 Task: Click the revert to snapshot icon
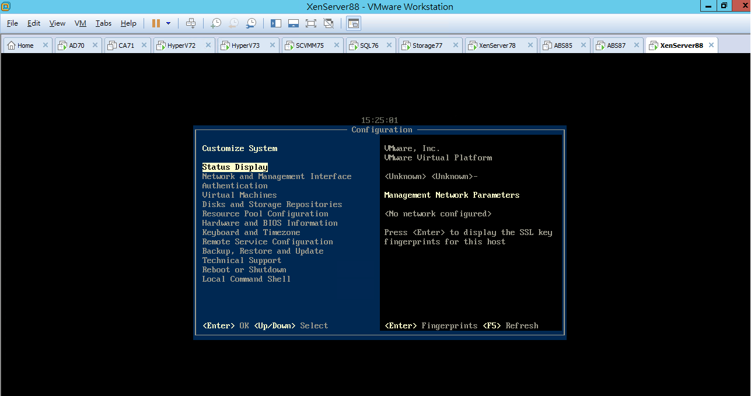click(x=233, y=23)
